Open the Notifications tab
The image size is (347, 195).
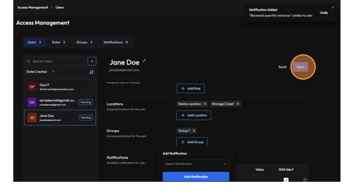[116, 42]
